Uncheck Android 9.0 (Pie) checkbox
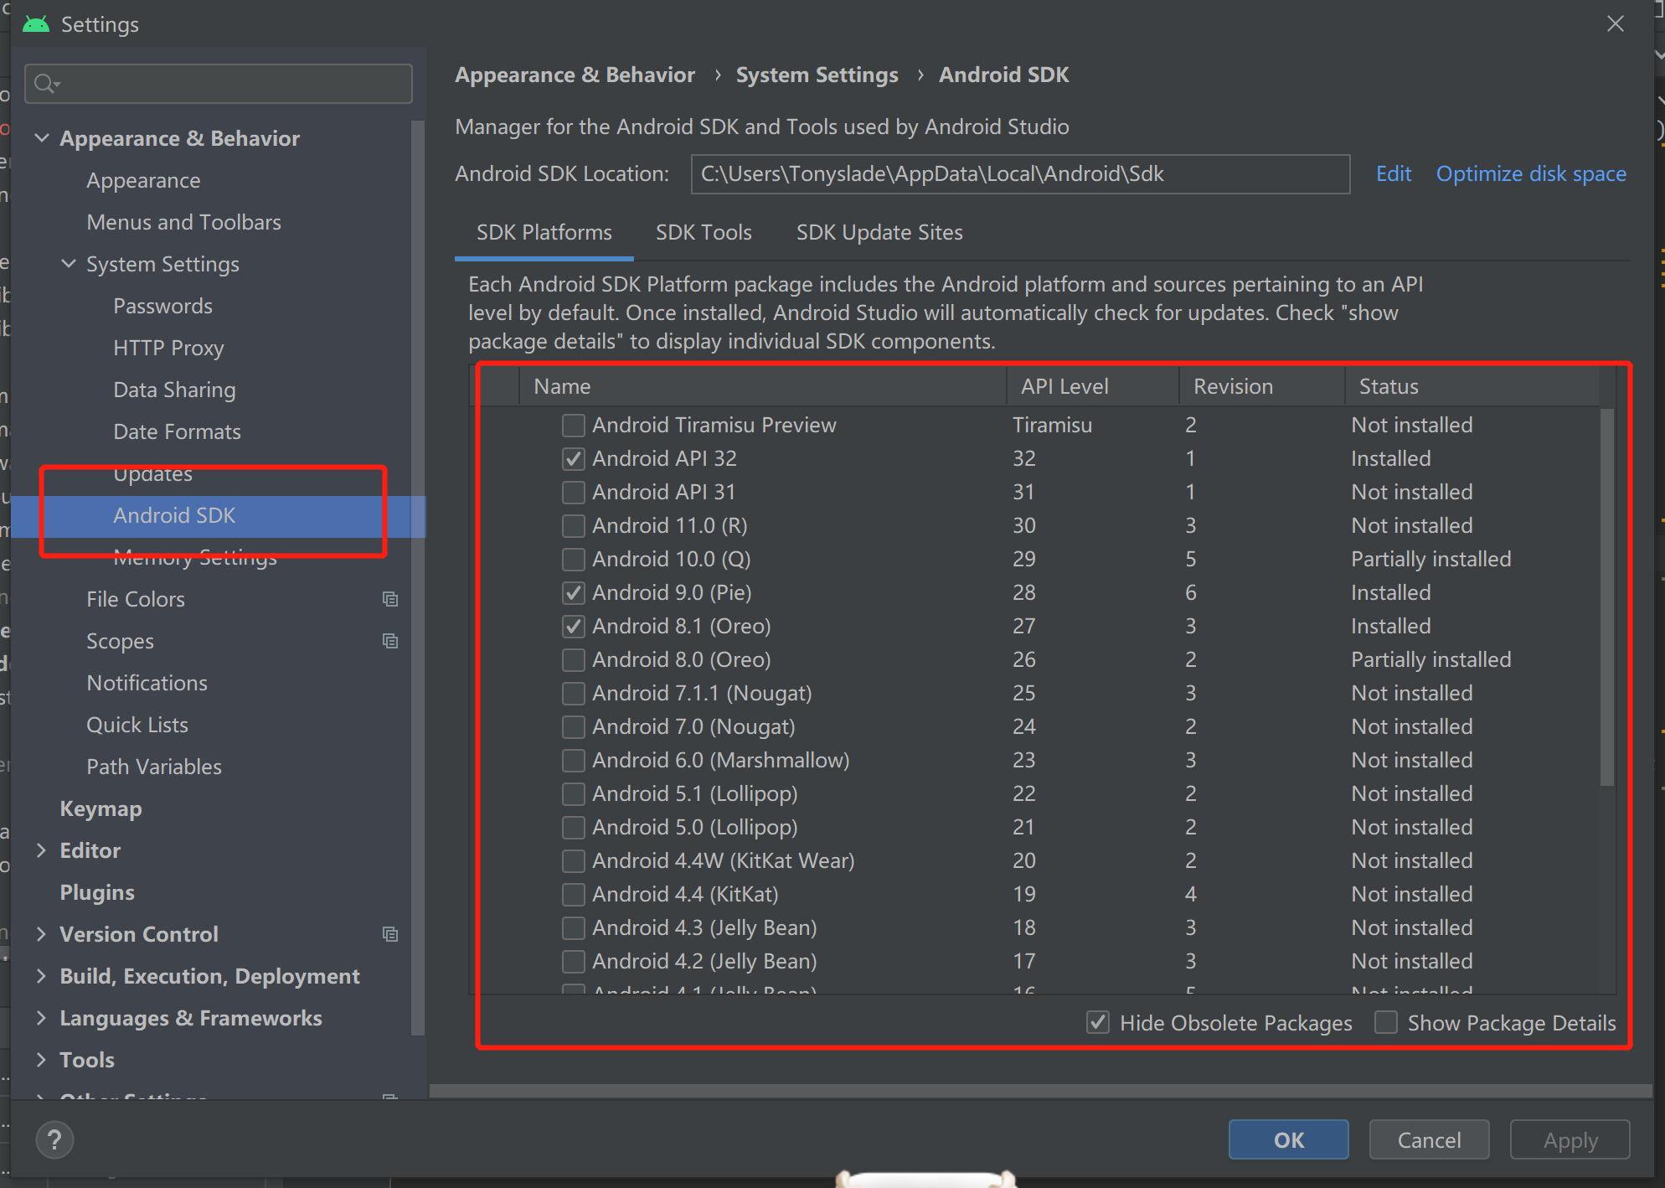Viewport: 1665px width, 1188px height. tap(574, 593)
